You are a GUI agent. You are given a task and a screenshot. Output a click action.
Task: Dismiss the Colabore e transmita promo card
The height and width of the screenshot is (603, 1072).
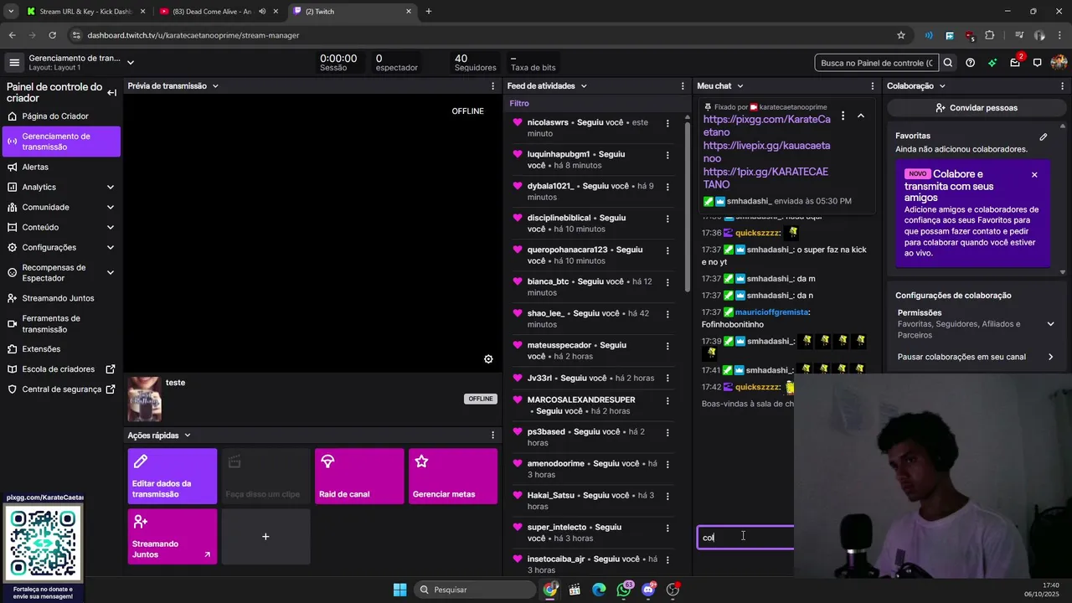[1034, 175]
